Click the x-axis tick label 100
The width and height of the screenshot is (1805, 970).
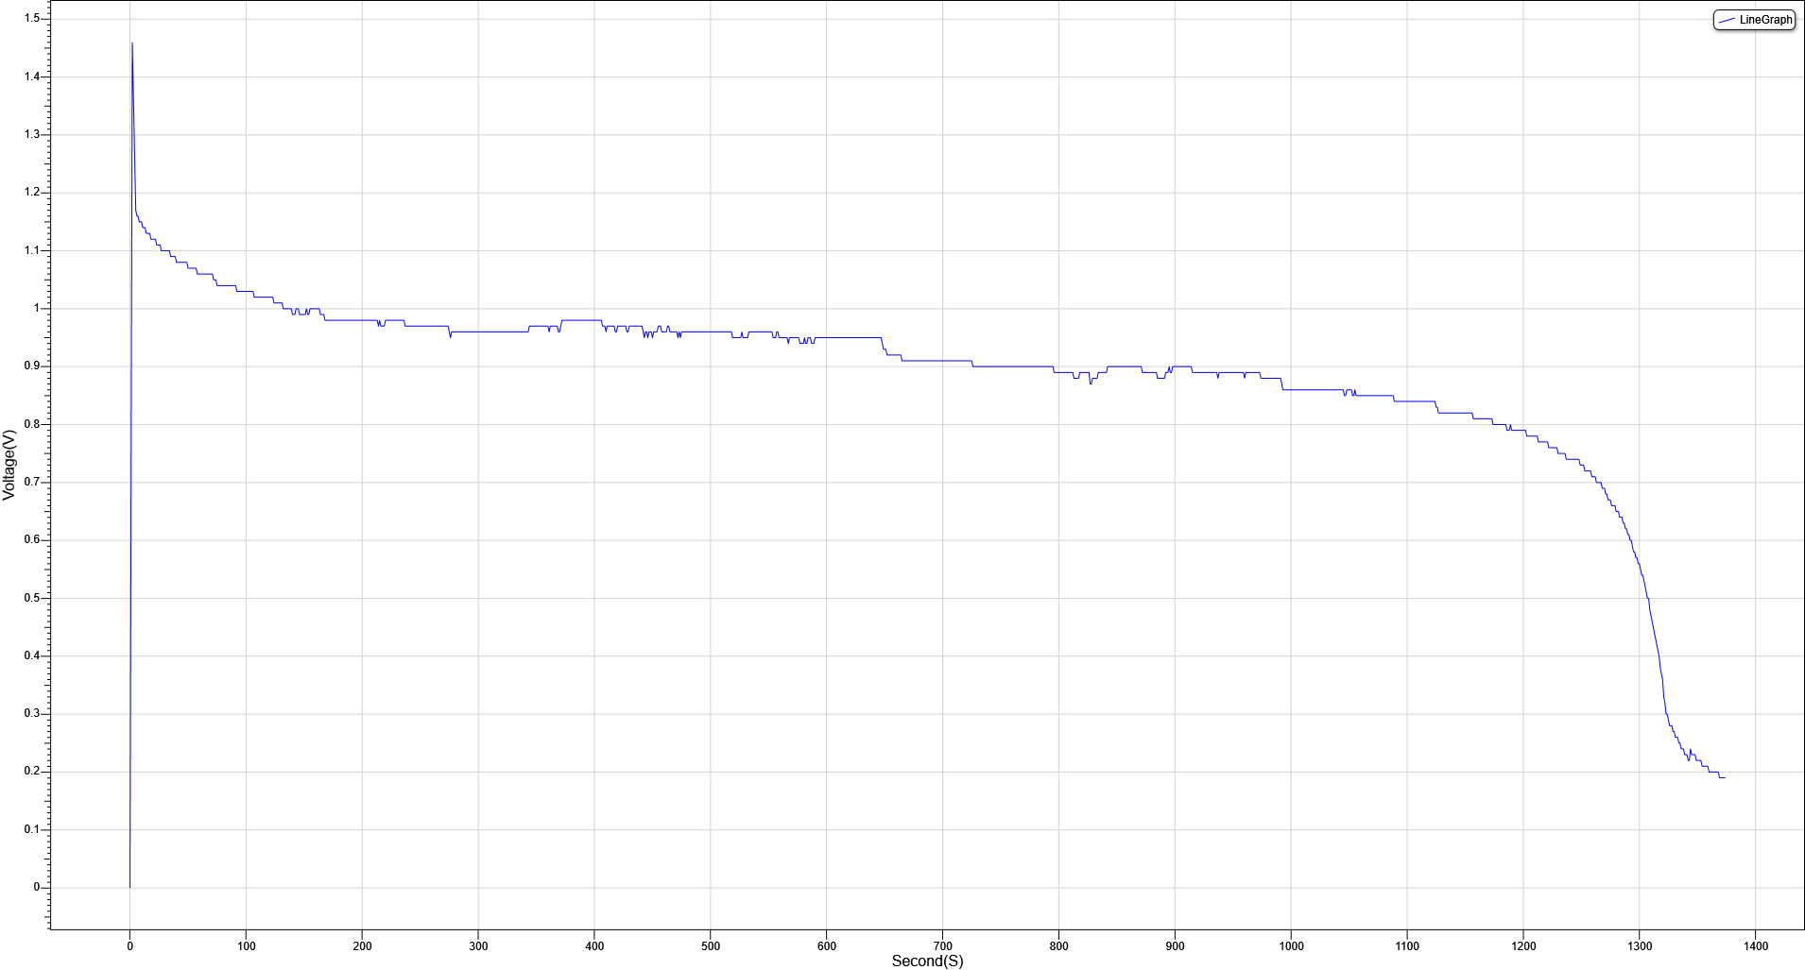click(246, 945)
